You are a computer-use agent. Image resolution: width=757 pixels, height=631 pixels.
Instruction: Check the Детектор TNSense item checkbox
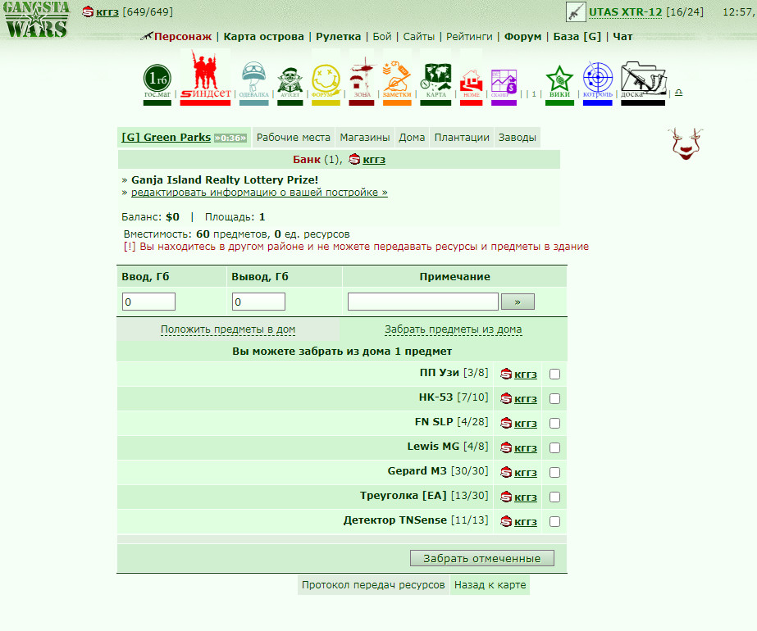(x=554, y=522)
